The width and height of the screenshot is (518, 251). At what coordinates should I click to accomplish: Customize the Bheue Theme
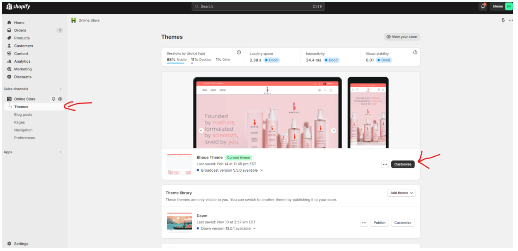(403, 164)
